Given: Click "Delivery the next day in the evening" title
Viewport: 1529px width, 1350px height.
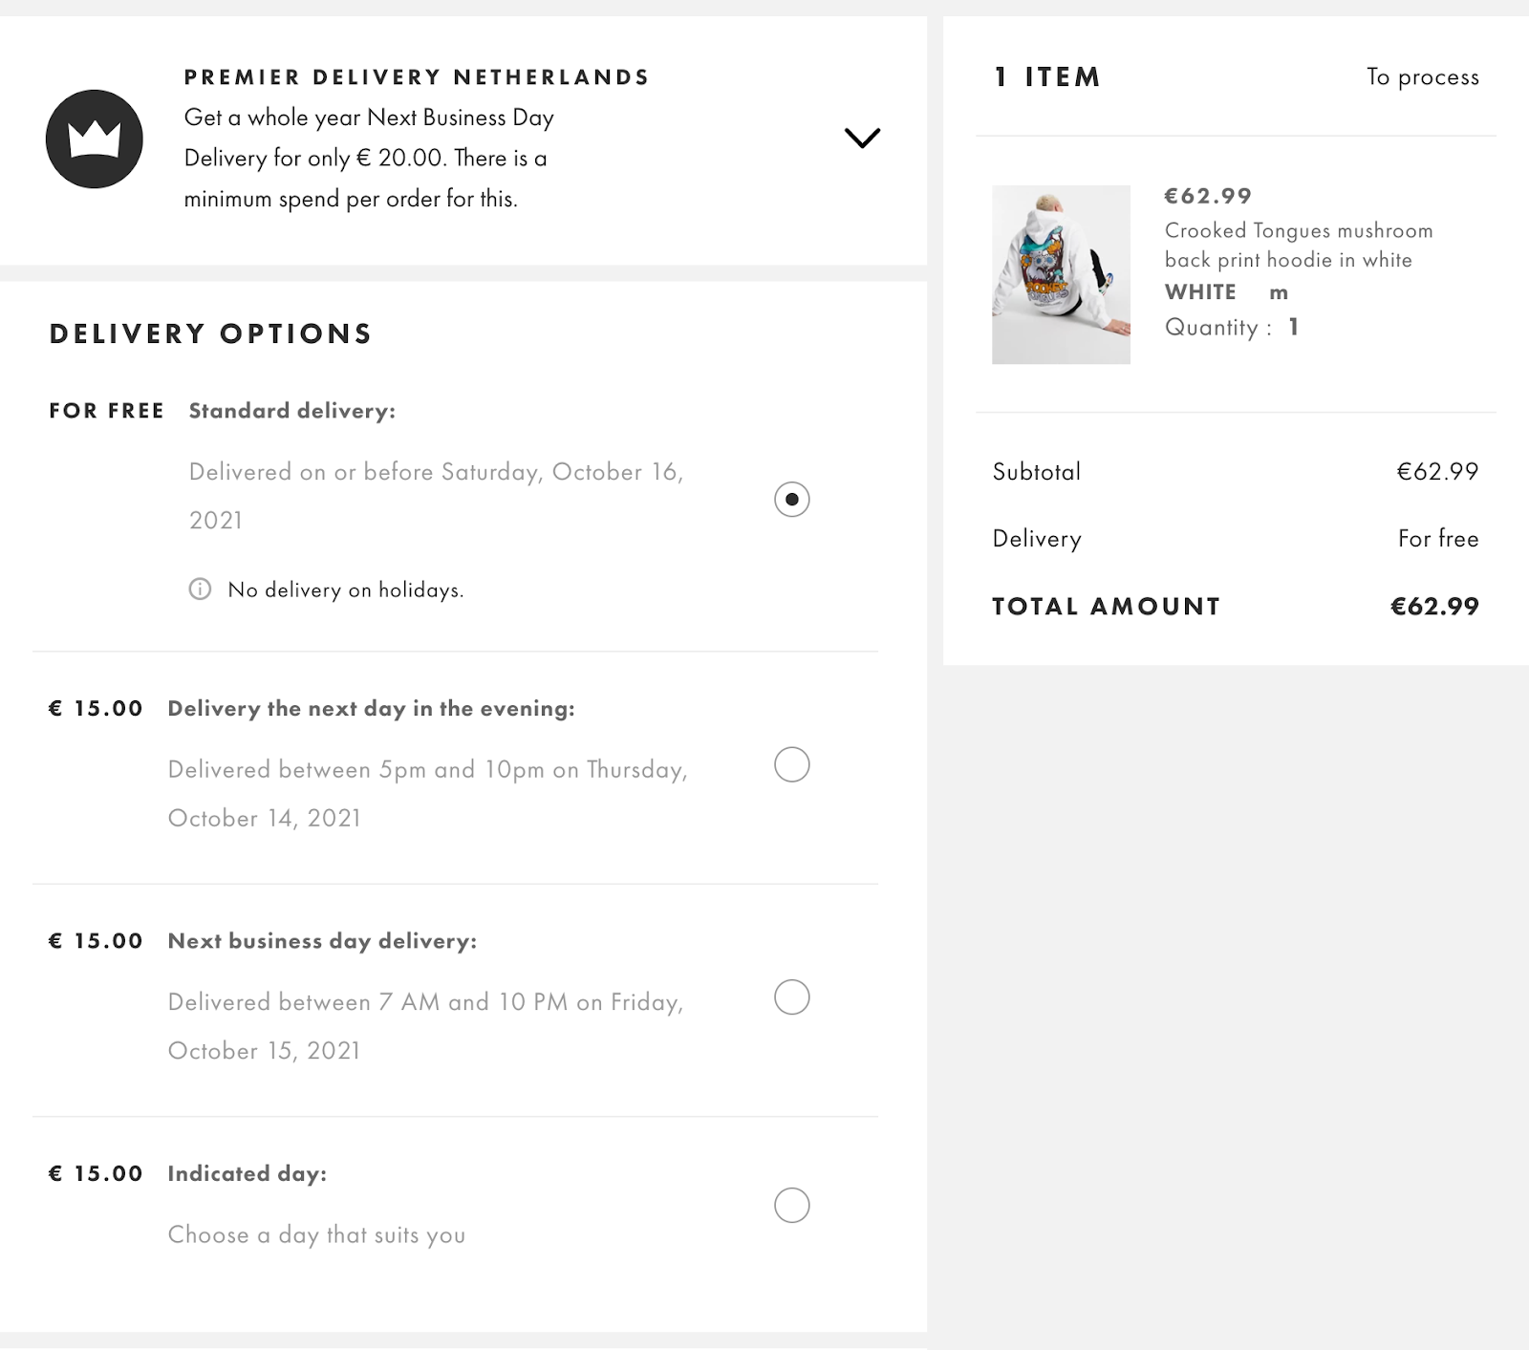Looking at the screenshot, I should (x=371, y=709).
